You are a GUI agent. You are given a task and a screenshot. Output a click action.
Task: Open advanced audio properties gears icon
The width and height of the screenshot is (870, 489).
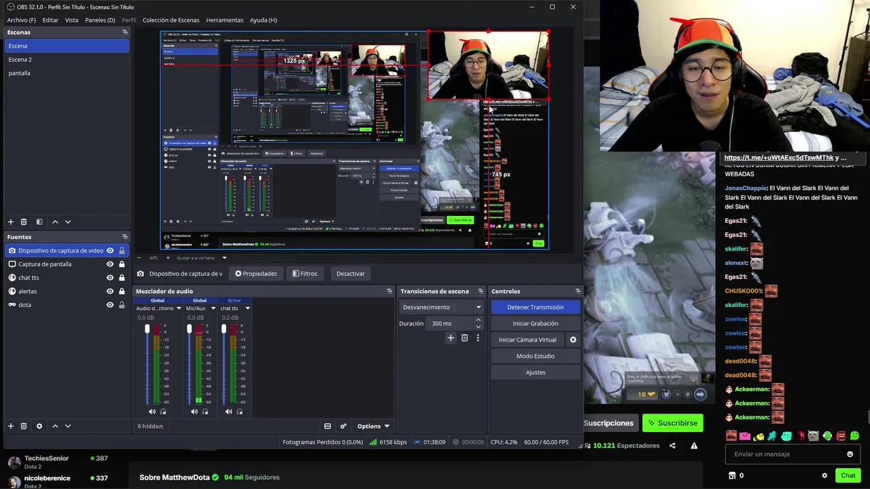(343, 426)
